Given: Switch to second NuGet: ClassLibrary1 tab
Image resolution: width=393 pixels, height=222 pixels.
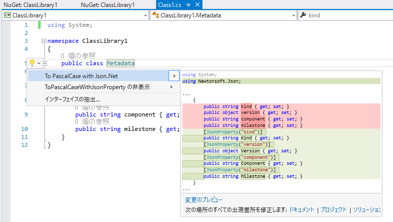Looking at the screenshot, I should pyautogui.click(x=108, y=5).
